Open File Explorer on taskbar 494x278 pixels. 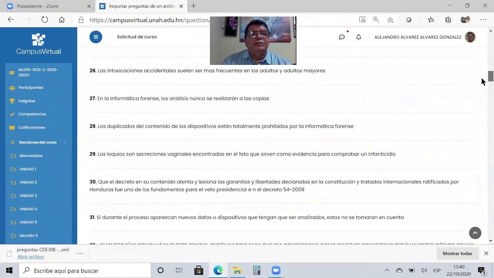(x=237, y=270)
